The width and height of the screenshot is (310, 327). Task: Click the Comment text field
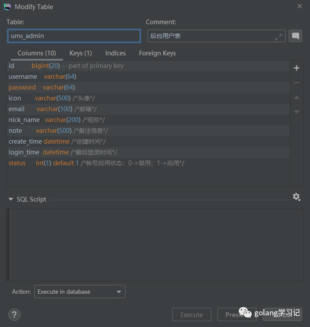pos(212,36)
